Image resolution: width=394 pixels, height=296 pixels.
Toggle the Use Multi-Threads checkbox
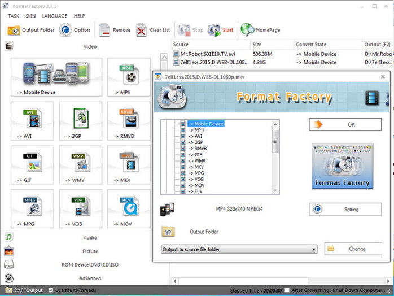[x=51, y=290]
